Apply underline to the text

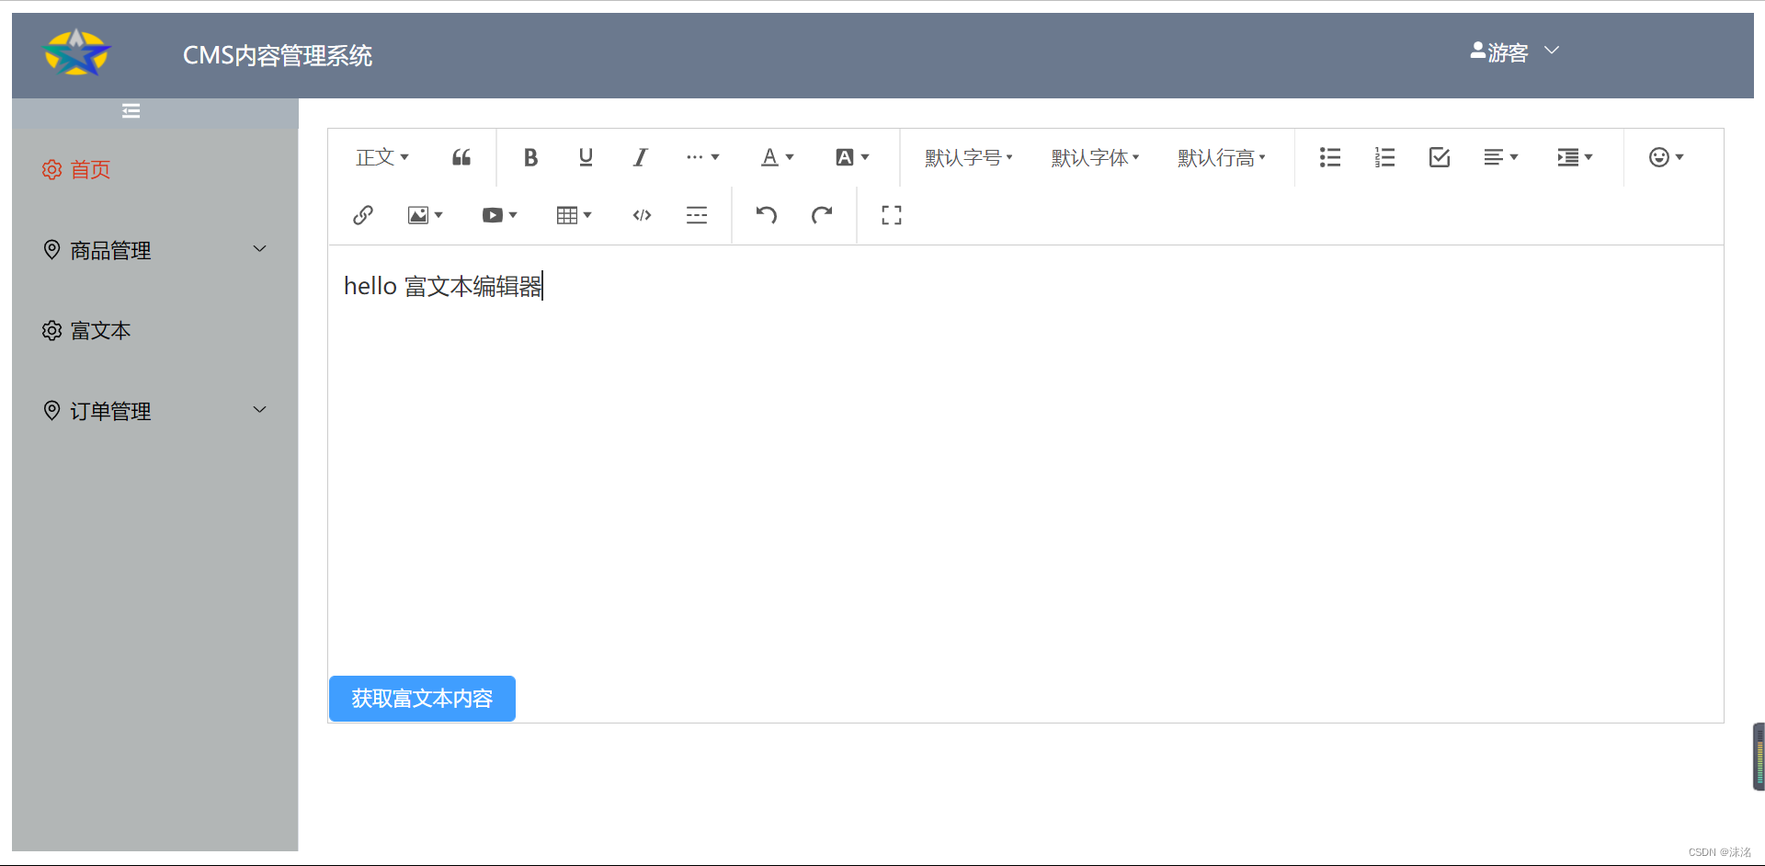(x=586, y=157)
